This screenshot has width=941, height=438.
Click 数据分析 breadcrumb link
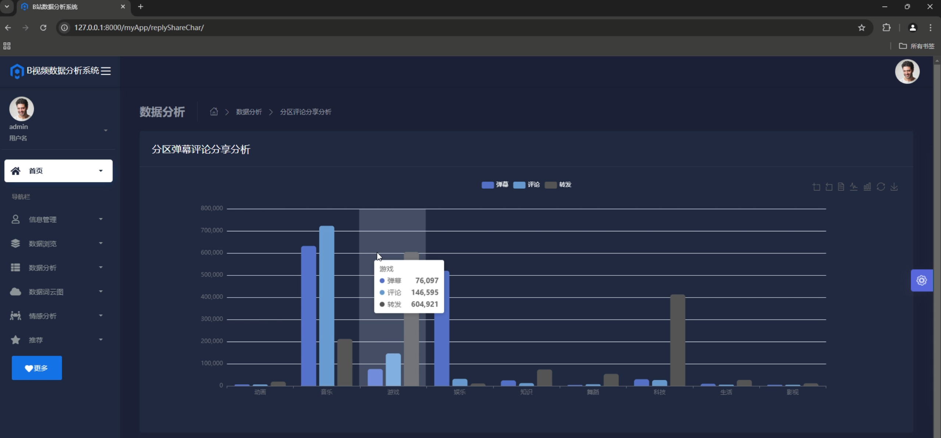[249, 112]
